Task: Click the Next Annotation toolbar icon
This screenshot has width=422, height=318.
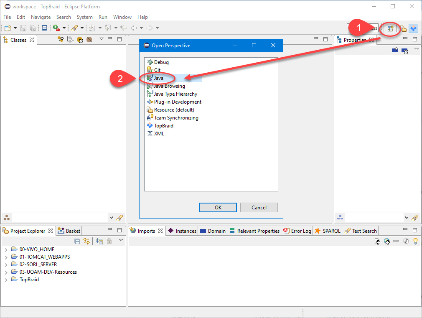Action: click(x=92, y=28)
